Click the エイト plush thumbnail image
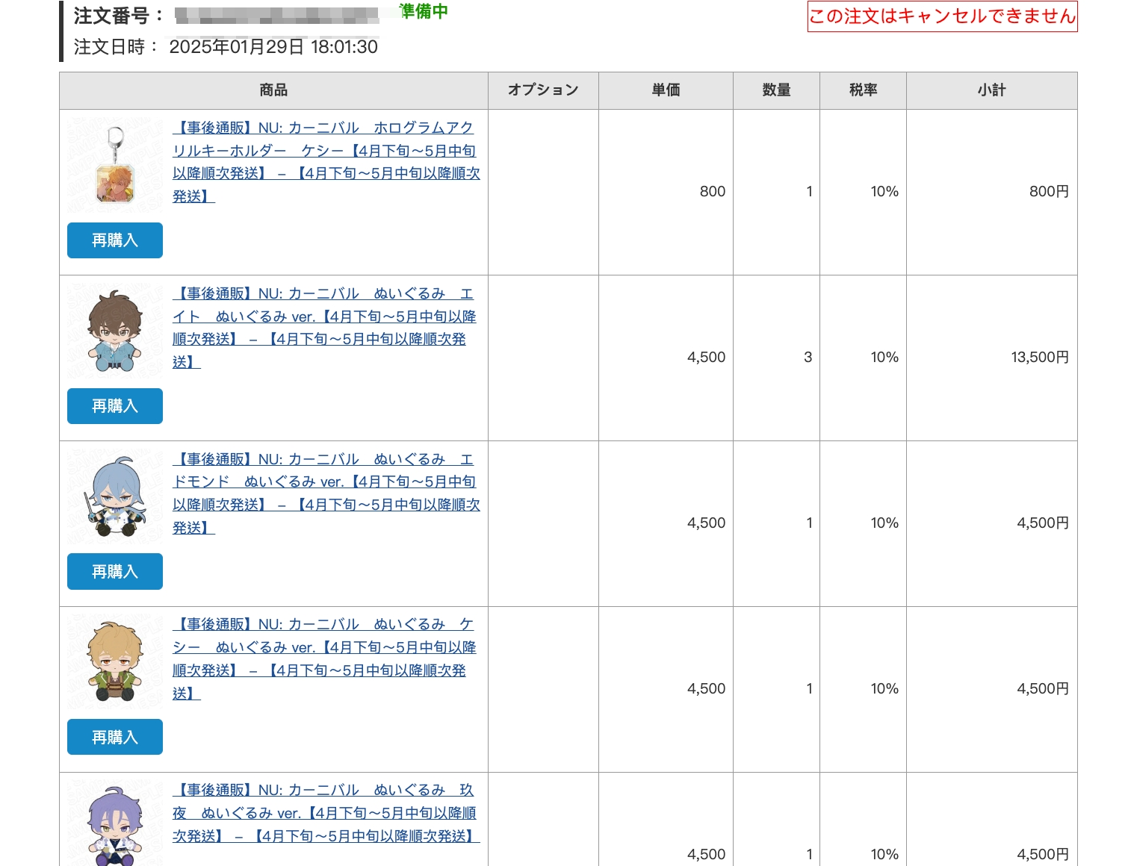 point(115,331)
